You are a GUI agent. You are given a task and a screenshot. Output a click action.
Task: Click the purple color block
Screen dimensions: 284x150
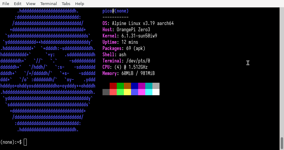142,86
